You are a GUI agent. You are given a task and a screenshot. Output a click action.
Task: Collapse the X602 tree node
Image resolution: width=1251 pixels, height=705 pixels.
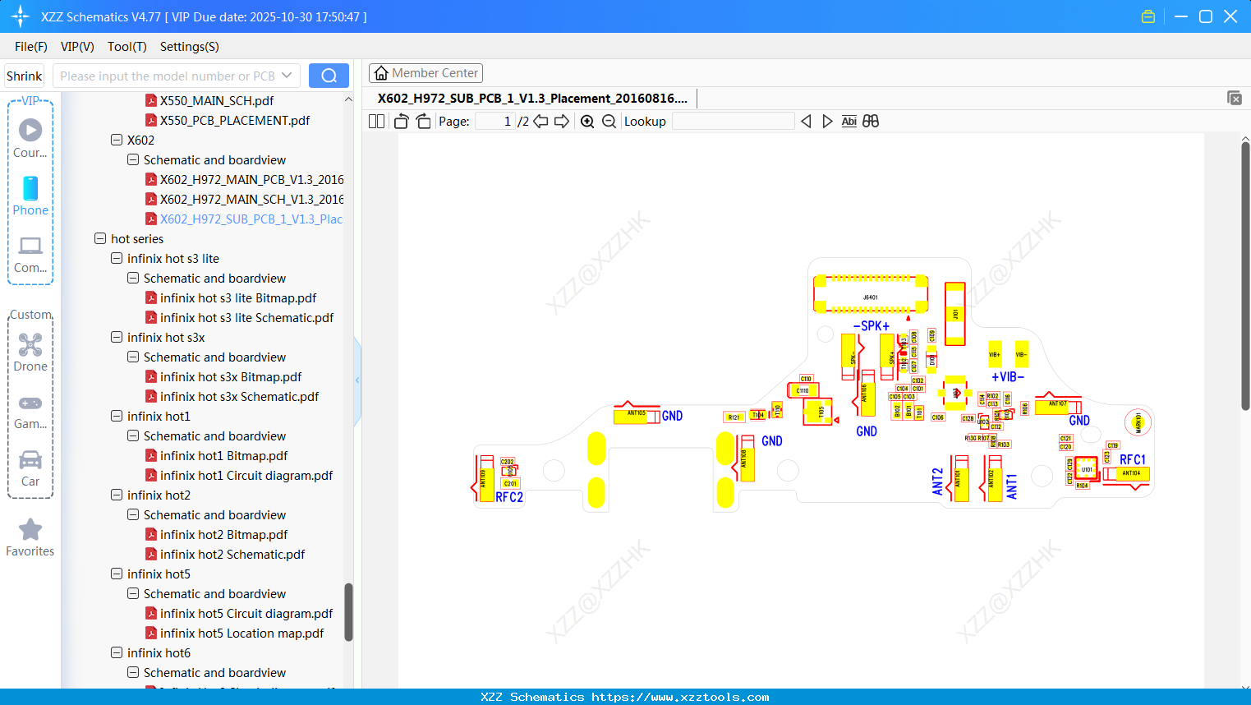tap(117, 140)
